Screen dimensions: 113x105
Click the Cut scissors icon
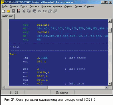tap(24, 11)
